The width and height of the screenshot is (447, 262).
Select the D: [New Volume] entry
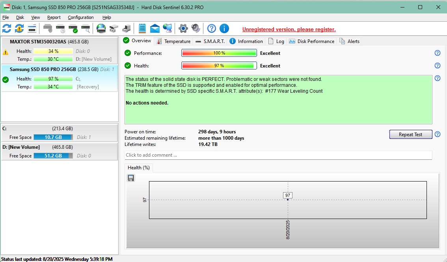(59, 152)
